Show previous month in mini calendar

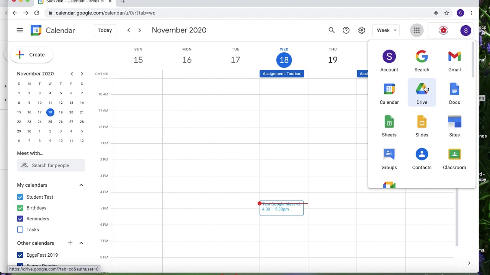click(72, 74)
